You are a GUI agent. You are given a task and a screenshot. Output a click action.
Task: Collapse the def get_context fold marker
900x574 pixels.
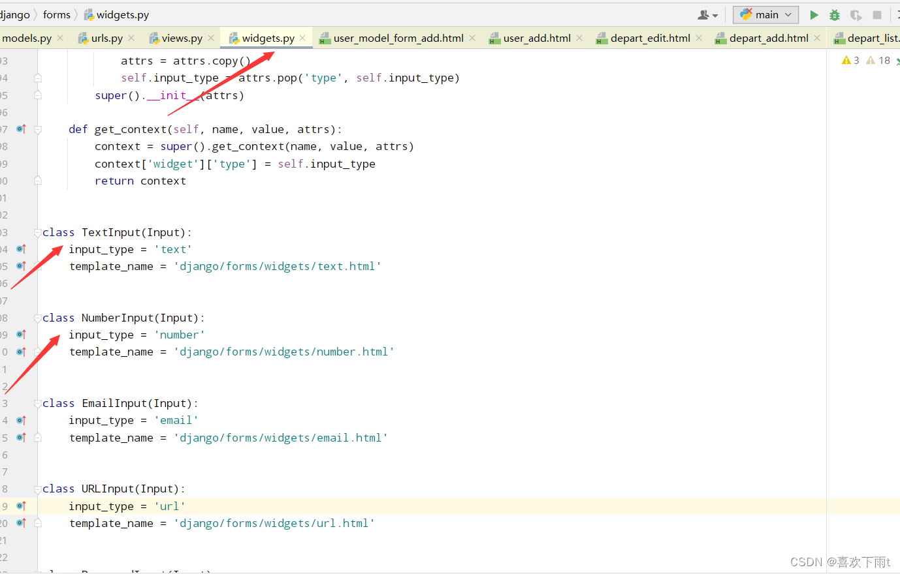(38, 129)
